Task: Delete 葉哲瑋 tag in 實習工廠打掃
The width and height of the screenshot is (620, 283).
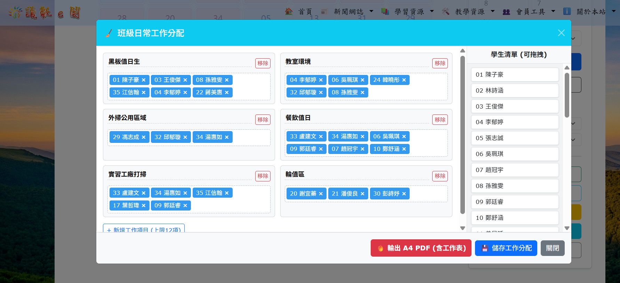Action: 144,206
